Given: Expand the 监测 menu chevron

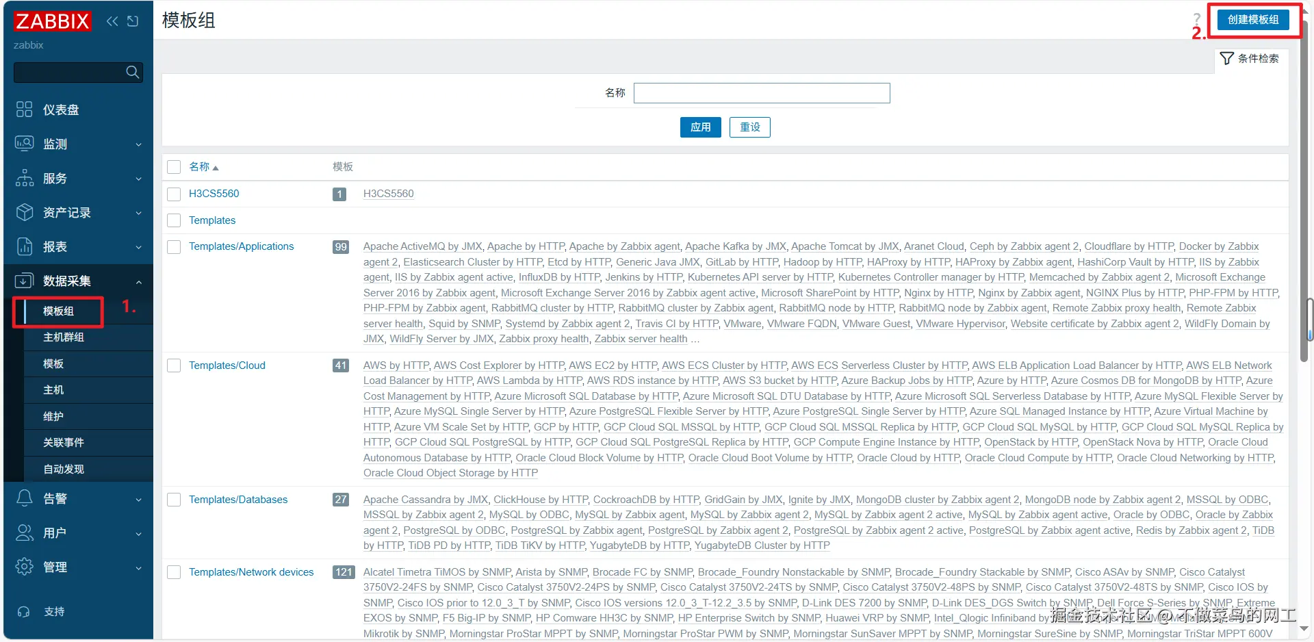Looking at the screenshot, I should pyautogui.click(x=139, y=144).
